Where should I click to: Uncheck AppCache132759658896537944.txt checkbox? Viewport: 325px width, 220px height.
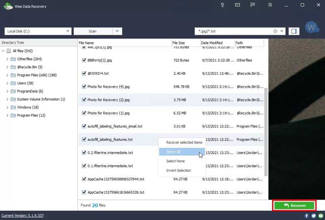tap(84, 179)
